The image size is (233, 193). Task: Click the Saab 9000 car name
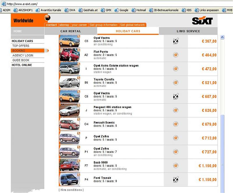coord(100,162)
